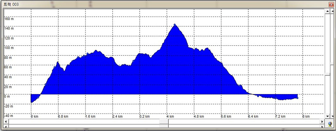Image resolution: width=336 pixels, height=131 pixels.
Task: Click the 0.8 km distance label
Action: [63, 117]
